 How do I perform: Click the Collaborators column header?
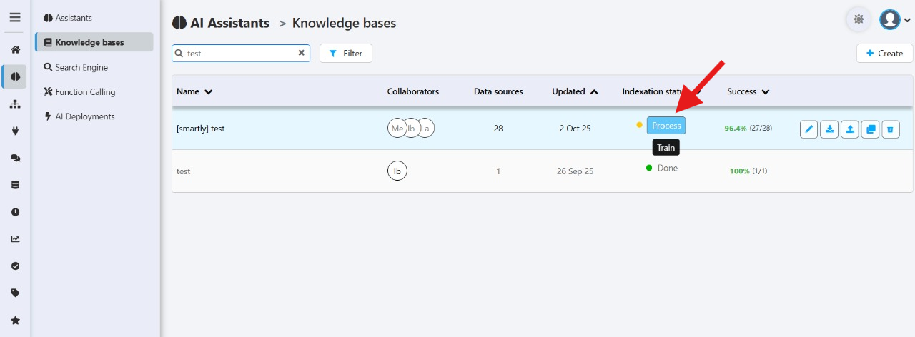[413, 91]
